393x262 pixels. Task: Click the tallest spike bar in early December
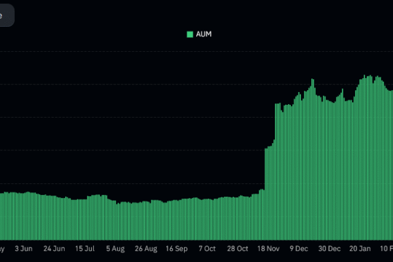(312, 160)
